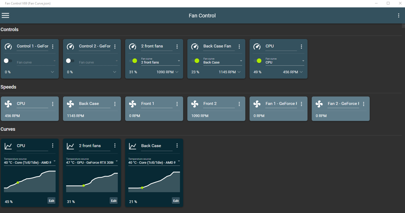Open three-dot menu of Fan 2 - GeForce card
Screen dimensions: 405x213
pos(364,104)
